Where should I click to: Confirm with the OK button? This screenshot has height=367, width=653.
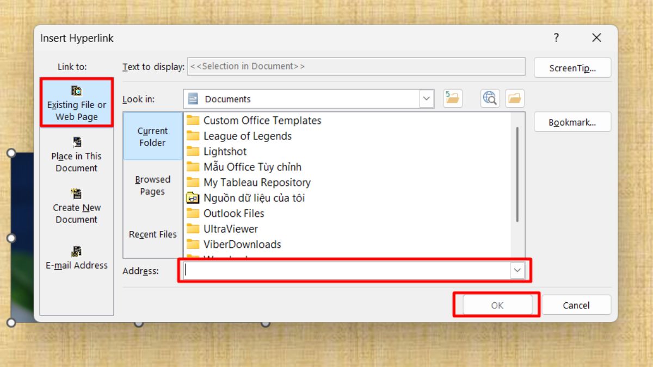point(497,306)
